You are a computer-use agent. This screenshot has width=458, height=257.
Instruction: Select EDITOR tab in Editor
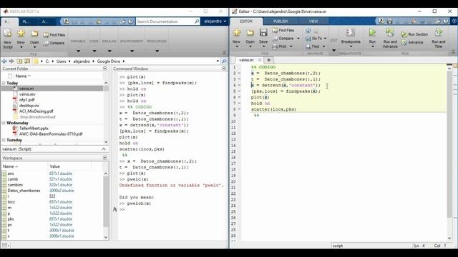click(246, 21)
